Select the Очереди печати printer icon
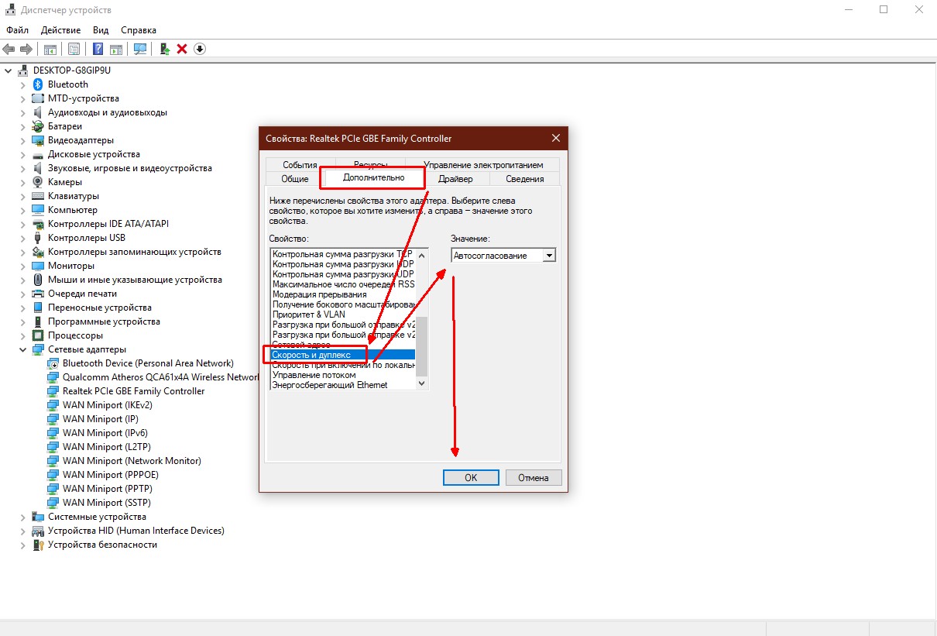 pyautogui.click(x=38, y=294)
